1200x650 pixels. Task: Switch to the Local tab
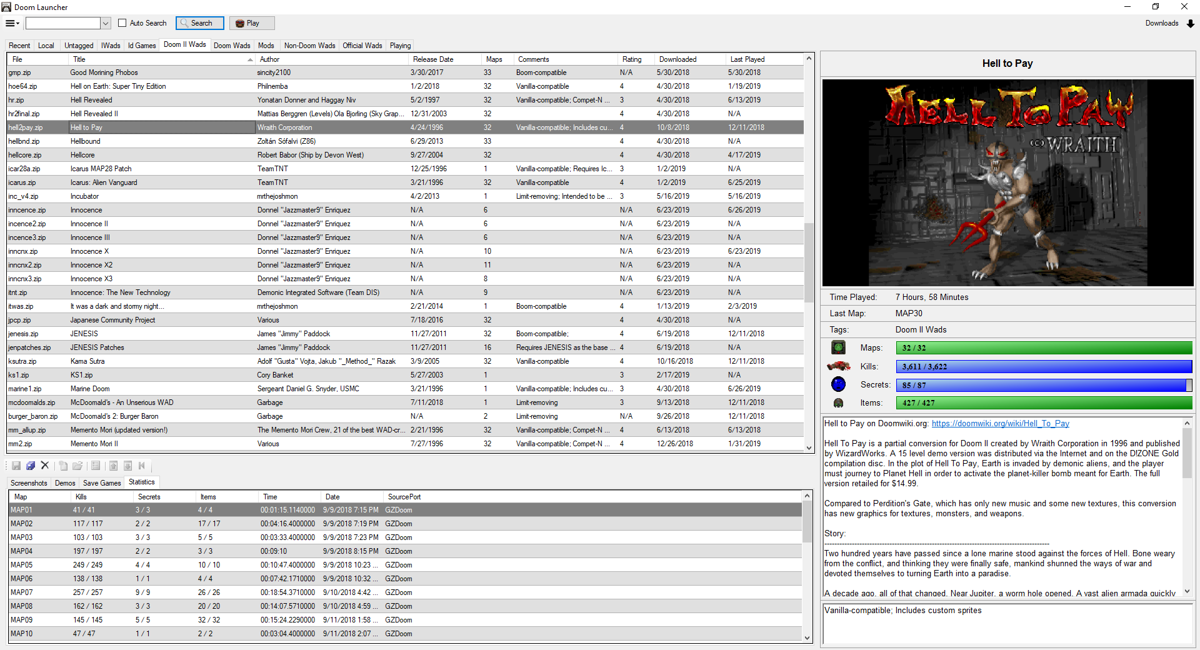(46, 46)
